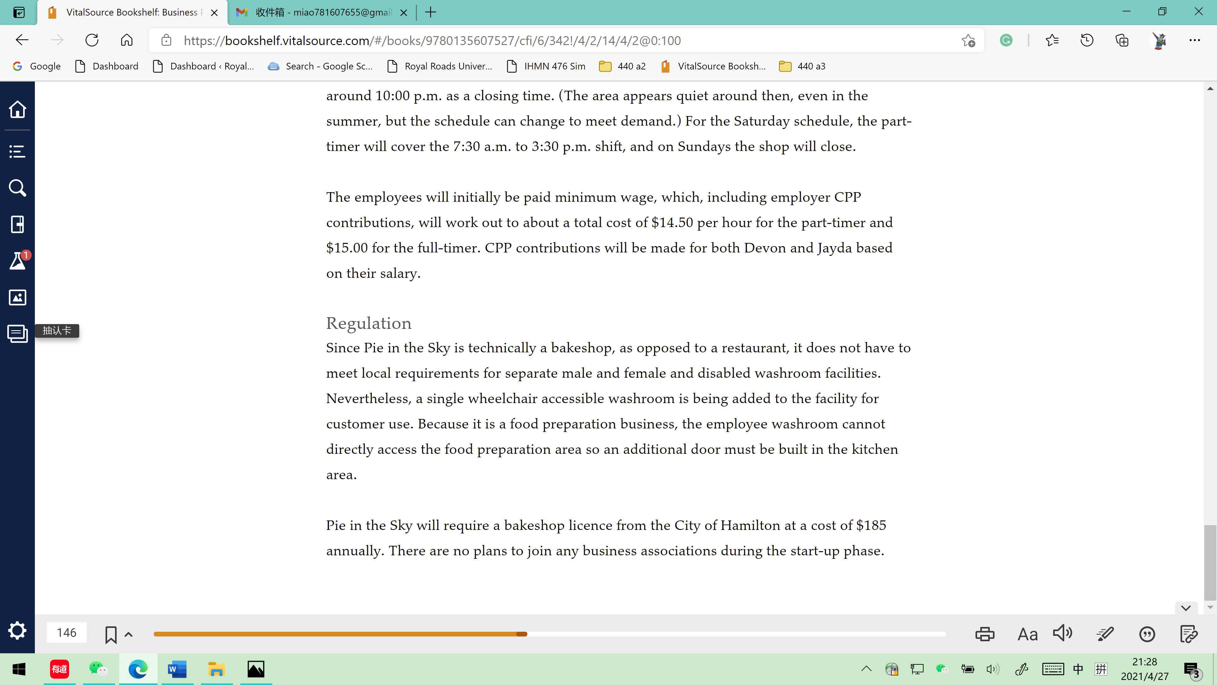Open the Search - Google Sc... bookmark
This screenshot has width=1217, height=685.
[320, 66]
